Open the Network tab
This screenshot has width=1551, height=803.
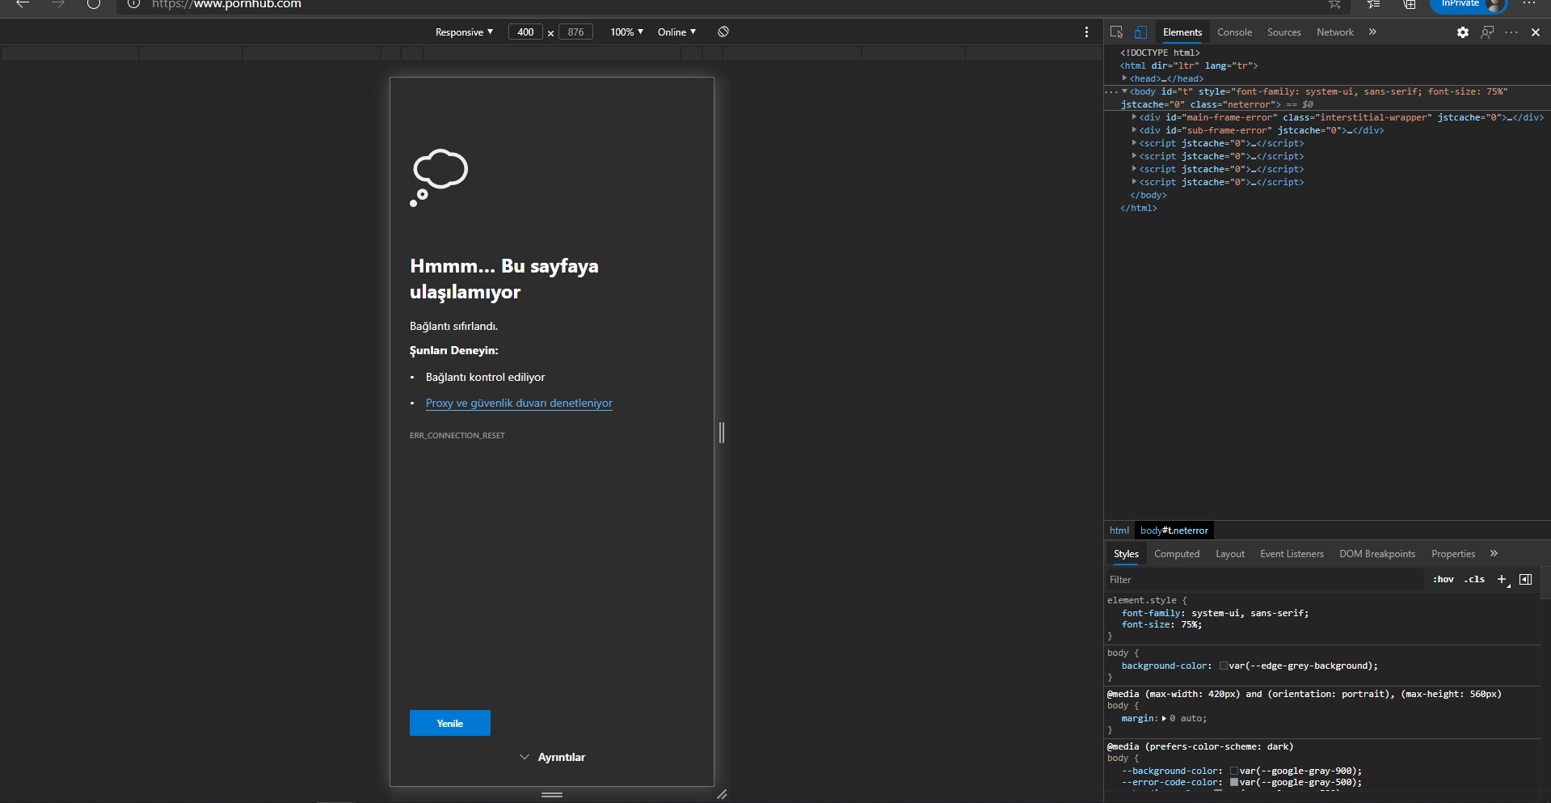click(x=1335, y=32)
